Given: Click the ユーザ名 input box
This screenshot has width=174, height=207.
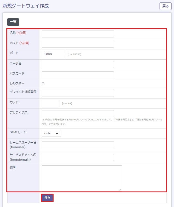Looking at the screenshot, I should coord(78,65).
